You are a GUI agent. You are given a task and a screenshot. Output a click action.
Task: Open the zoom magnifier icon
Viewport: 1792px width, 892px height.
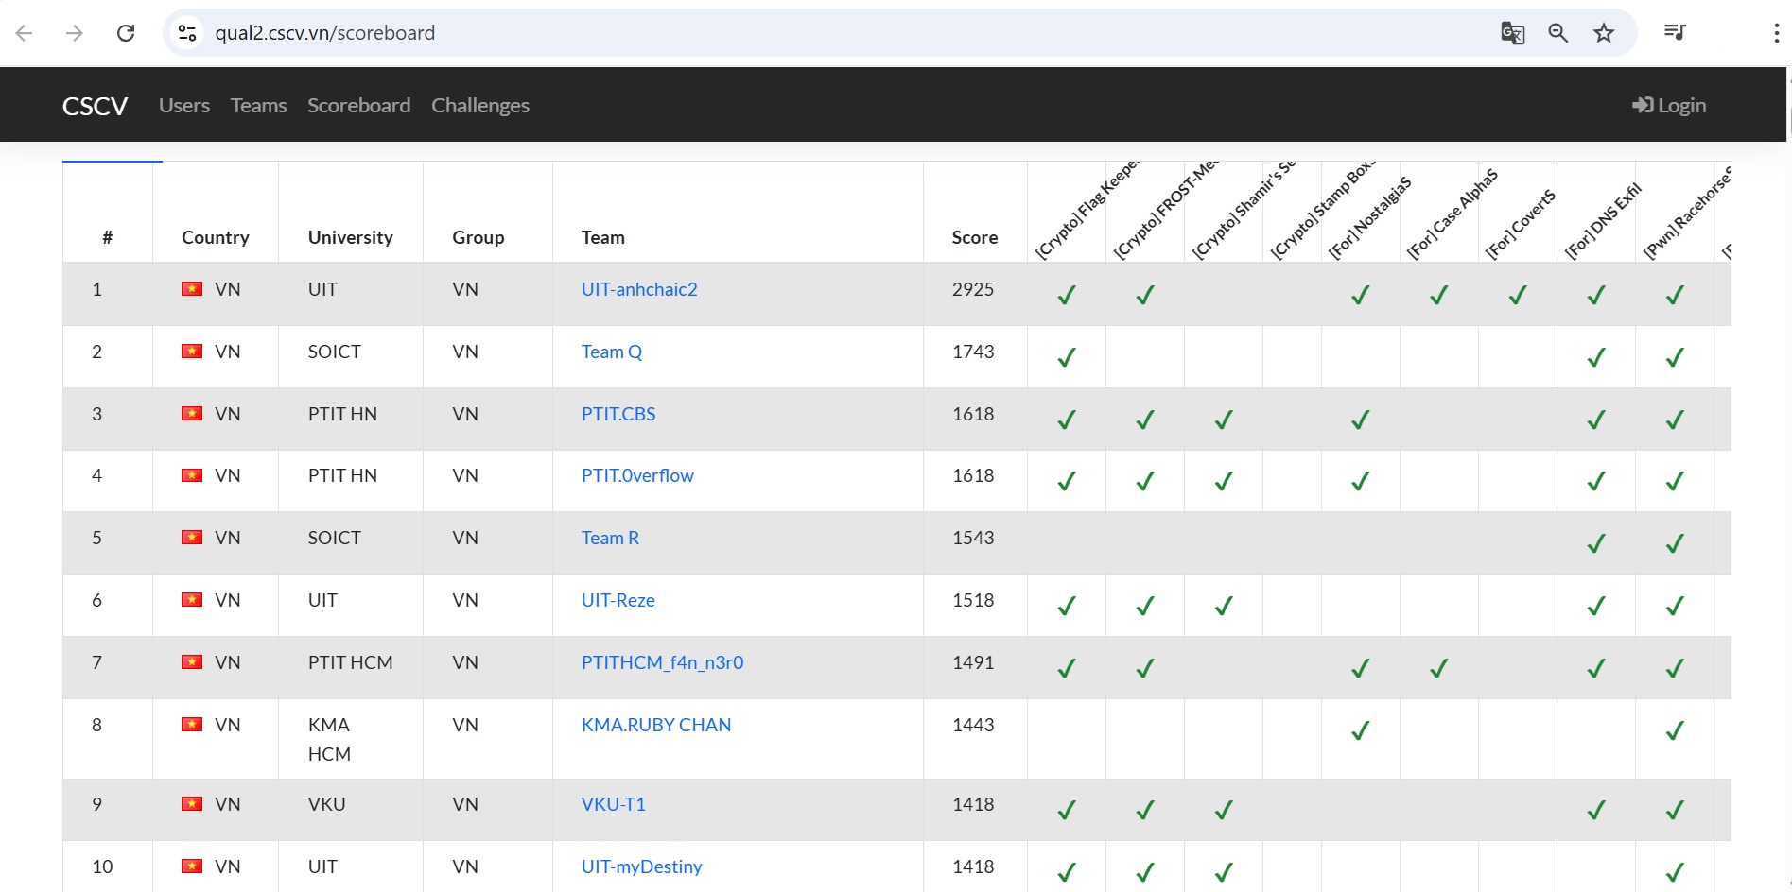(1557, 33)
